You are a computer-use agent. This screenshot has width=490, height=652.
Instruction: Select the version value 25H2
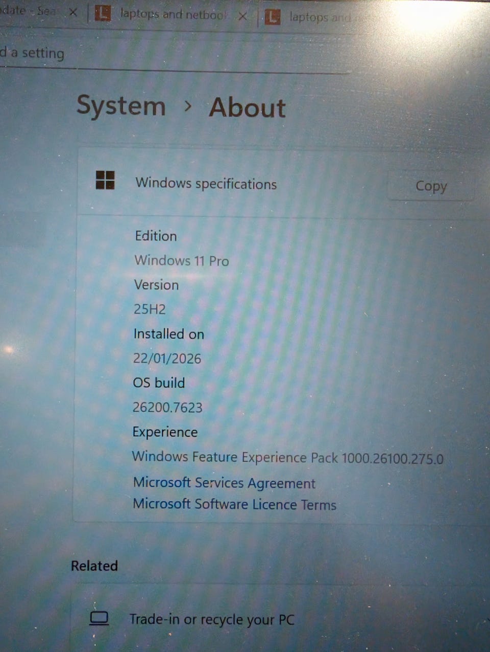[150, 309]
